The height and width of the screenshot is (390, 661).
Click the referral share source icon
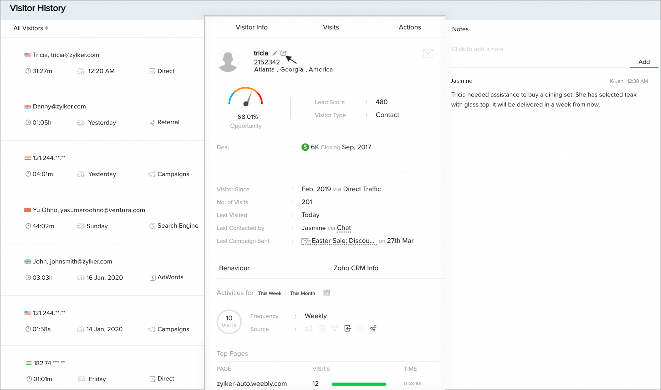coord(373,329)
